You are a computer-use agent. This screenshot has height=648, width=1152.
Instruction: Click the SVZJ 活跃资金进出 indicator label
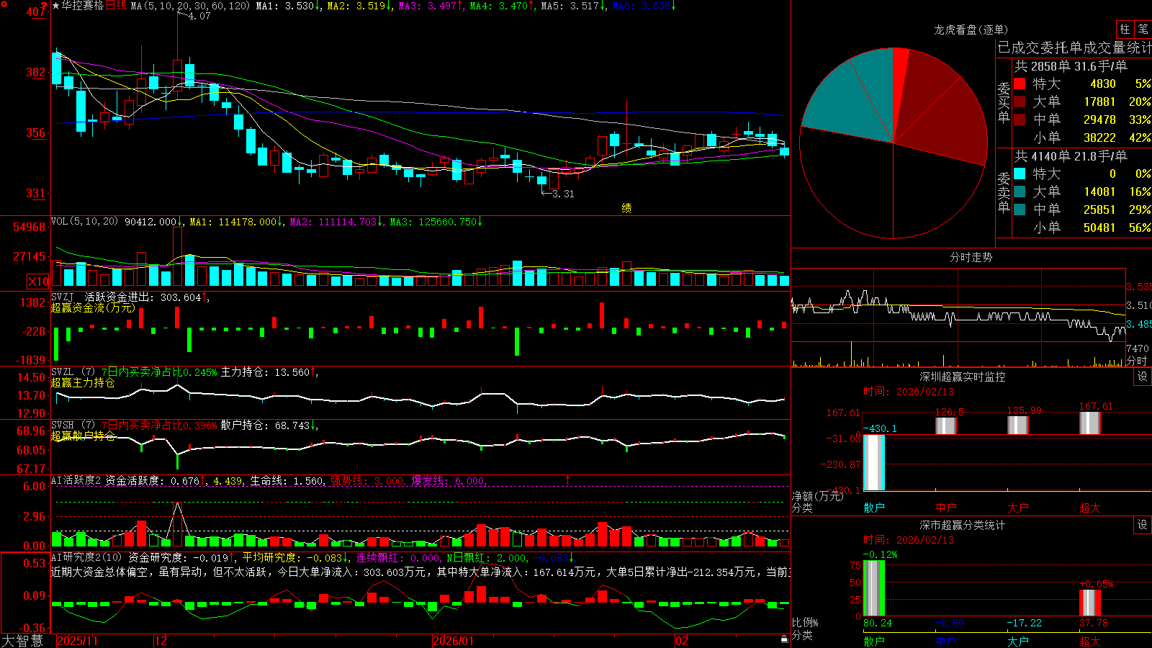[102, 297]
